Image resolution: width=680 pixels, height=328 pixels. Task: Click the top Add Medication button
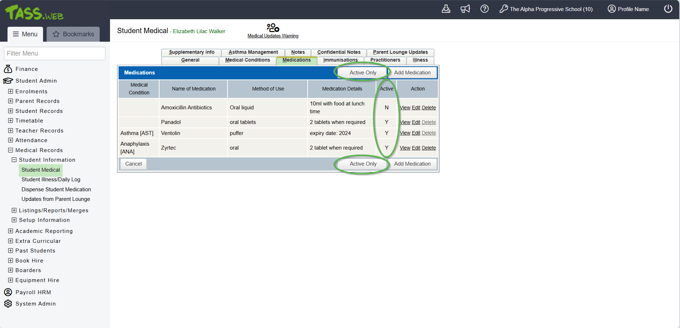[x=412, y=73]
